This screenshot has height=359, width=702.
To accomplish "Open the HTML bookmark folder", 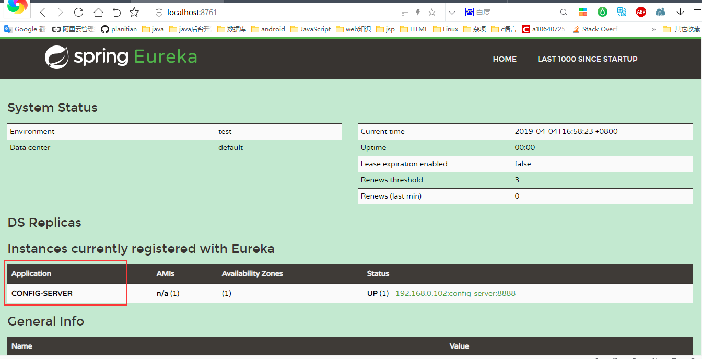I will coord(414,29).
